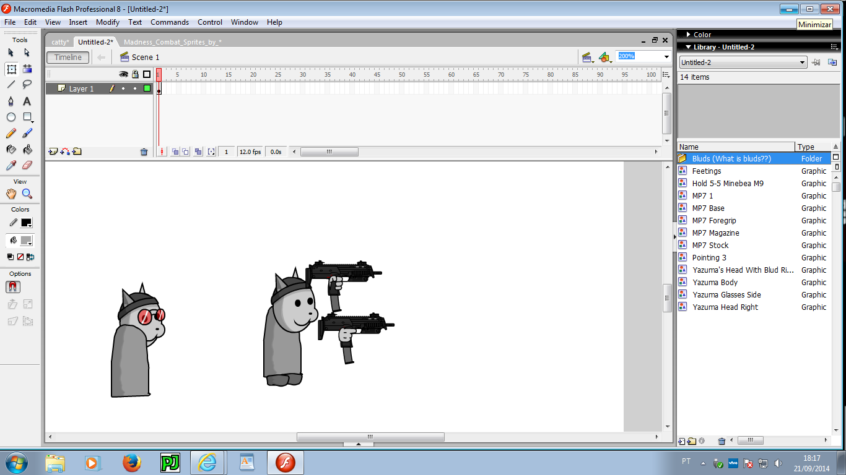846x475 pixels.
Task: Click the Swap Colors button
Action: [x=30, y=257]
